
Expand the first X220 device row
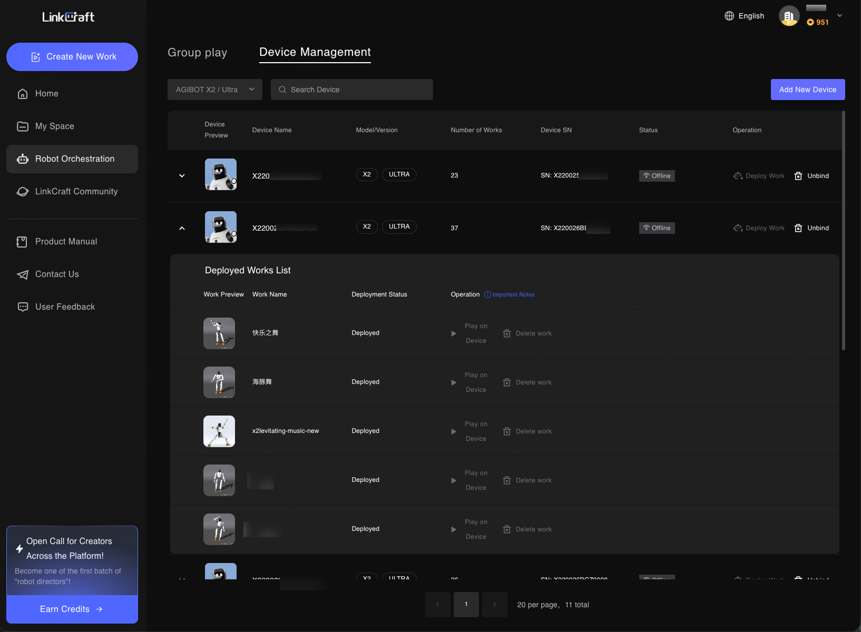[182, 176]
